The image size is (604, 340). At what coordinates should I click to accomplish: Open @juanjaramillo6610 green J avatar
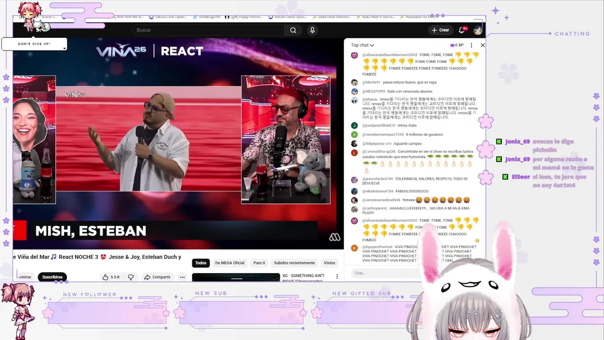tap(354, 125)
